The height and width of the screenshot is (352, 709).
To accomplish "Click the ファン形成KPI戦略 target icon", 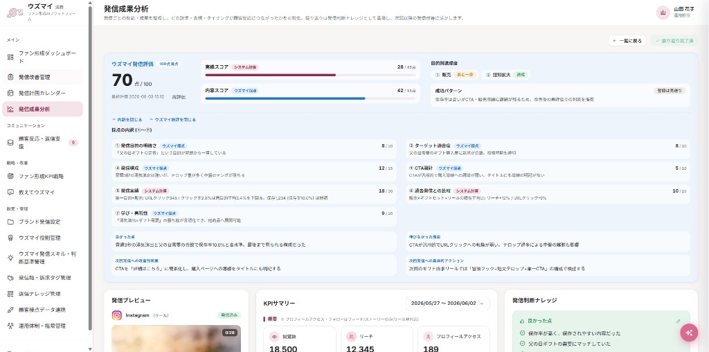I will [x=10, y=177].
